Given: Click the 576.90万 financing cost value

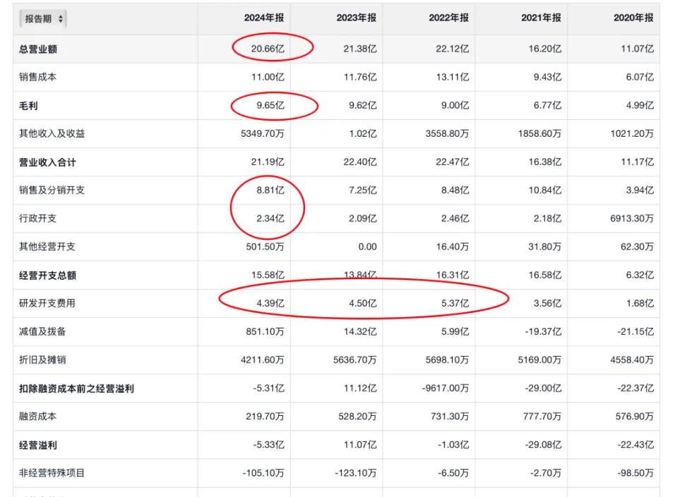Looking at the screenshot, I should pos(634,417).
